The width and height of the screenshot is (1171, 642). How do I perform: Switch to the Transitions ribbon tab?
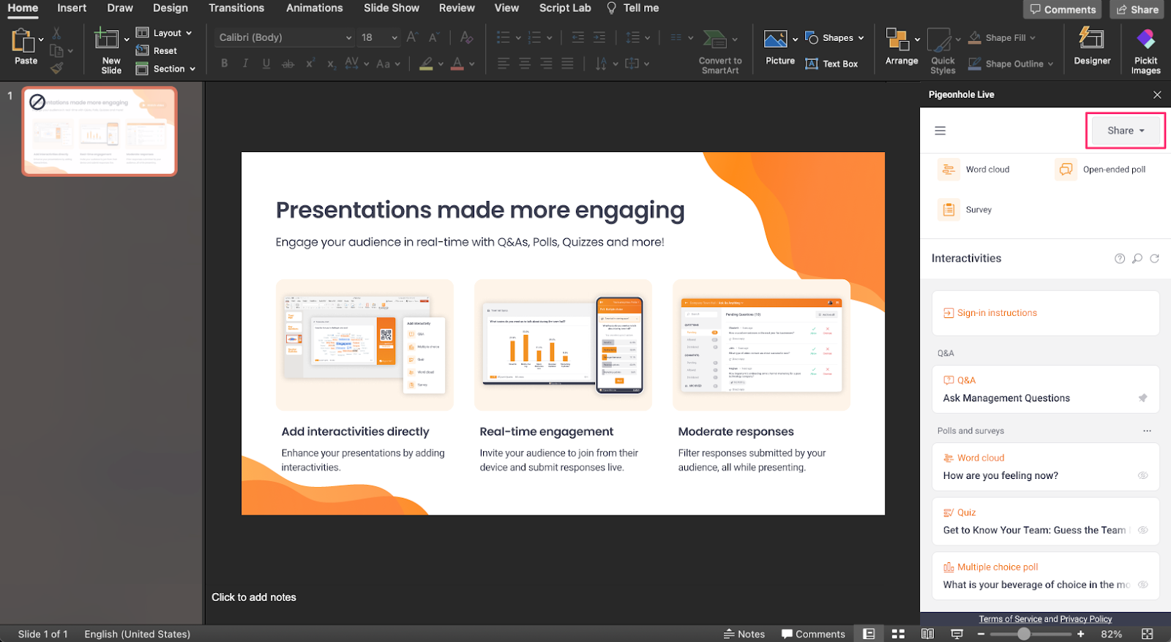pos(236,8)
